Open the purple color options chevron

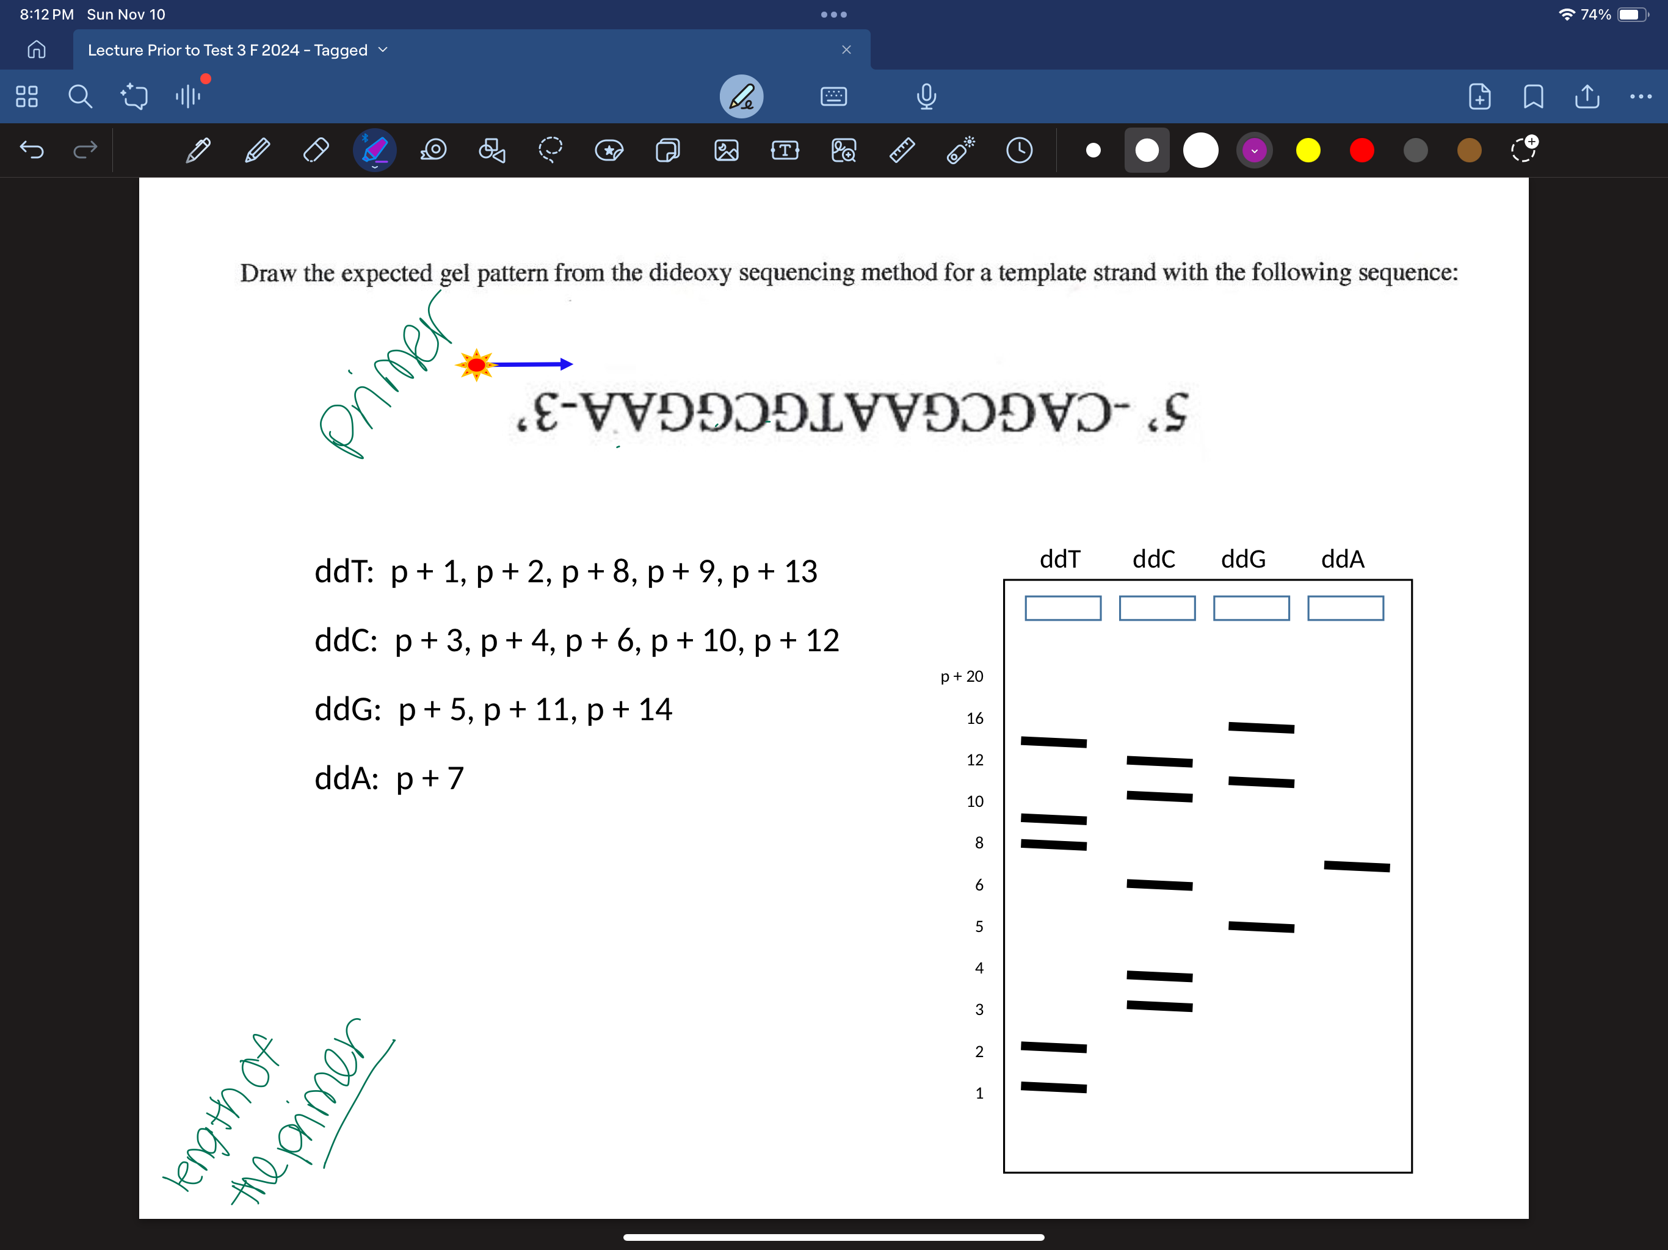tap(1255, 150)
